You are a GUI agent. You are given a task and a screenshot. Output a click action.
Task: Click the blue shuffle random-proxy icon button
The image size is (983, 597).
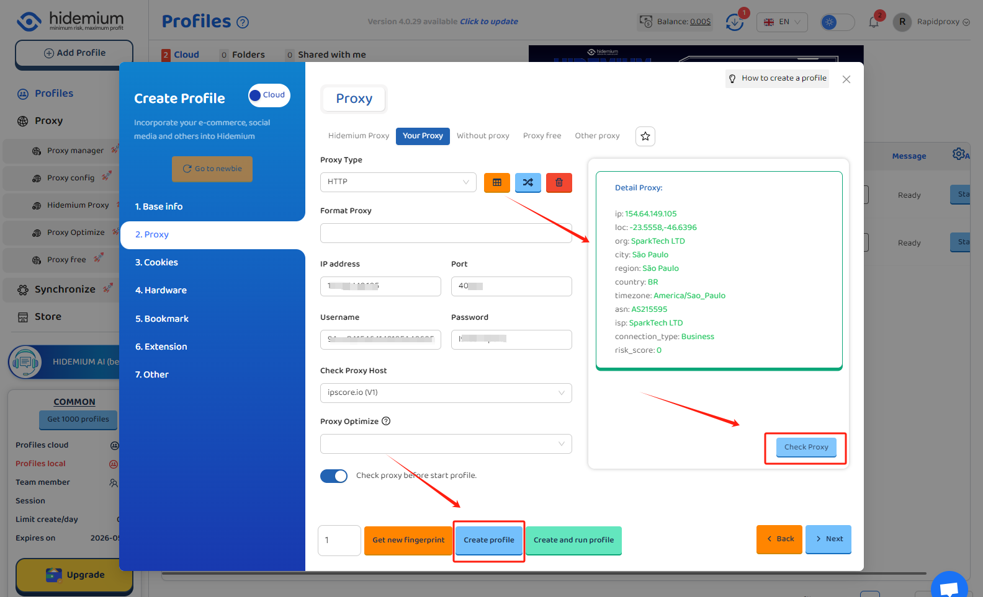click(x=528, y=182)
